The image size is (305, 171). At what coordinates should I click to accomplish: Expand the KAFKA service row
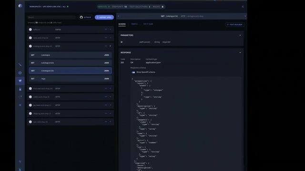[110, 29]
